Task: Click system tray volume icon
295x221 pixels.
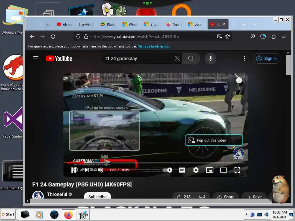Action: click(x=266, y=214)
